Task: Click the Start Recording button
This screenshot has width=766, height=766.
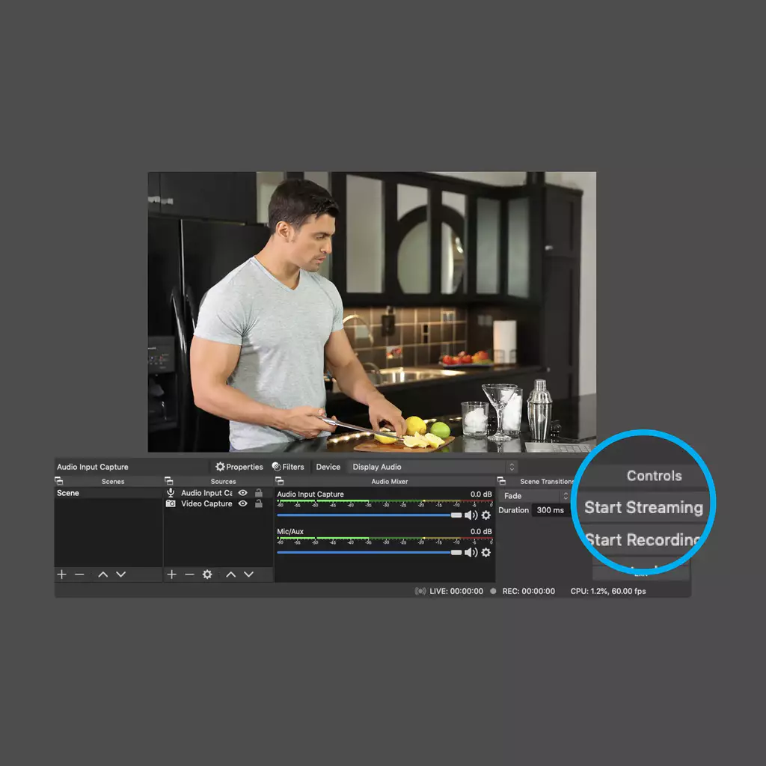Action: [x=643, y=540]
